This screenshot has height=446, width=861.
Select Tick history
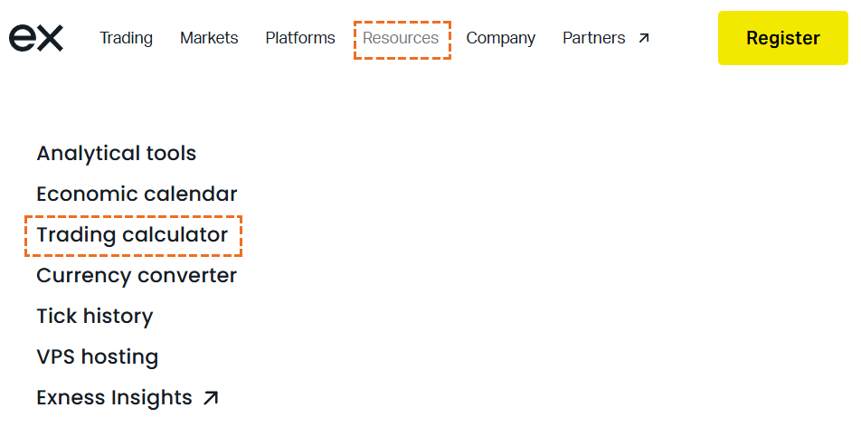[95, 317]
